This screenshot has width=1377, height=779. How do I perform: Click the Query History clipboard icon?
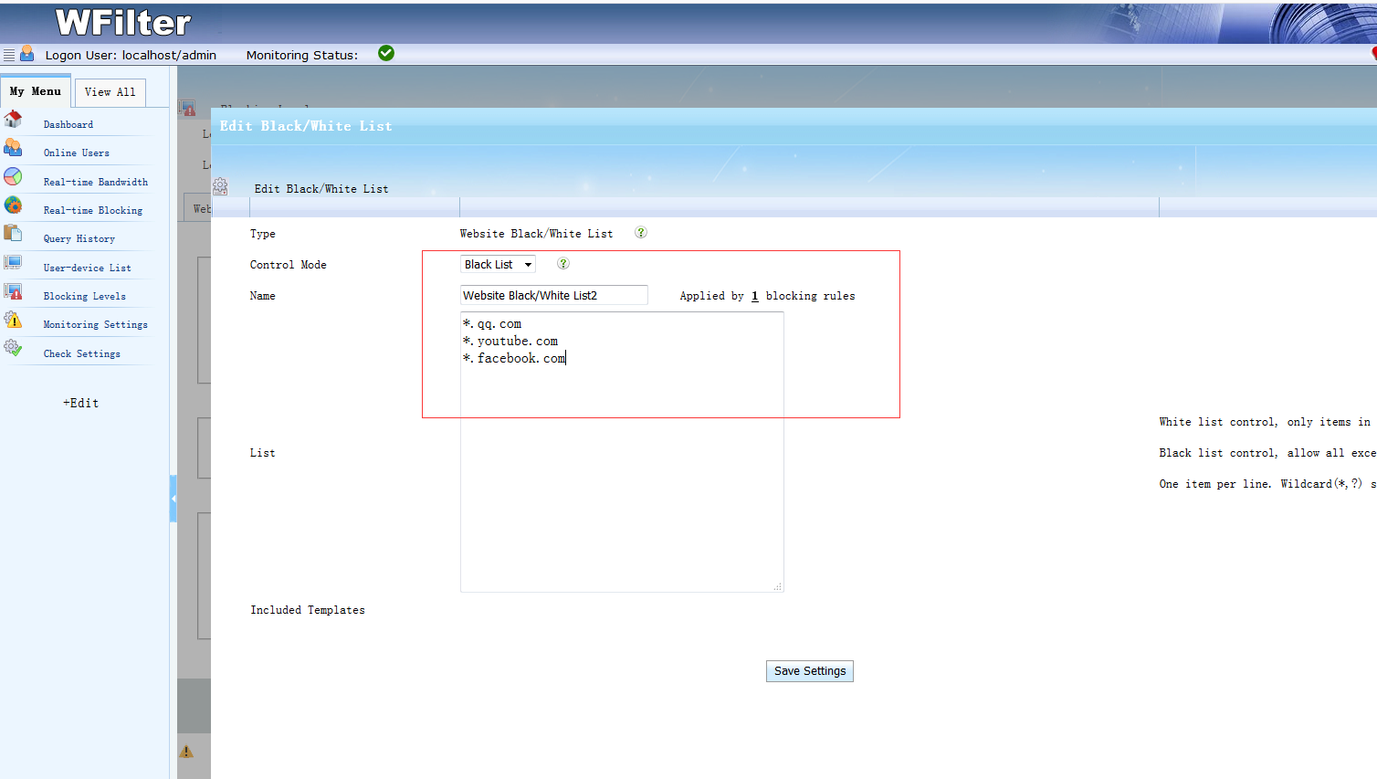(x=13, y=233)
